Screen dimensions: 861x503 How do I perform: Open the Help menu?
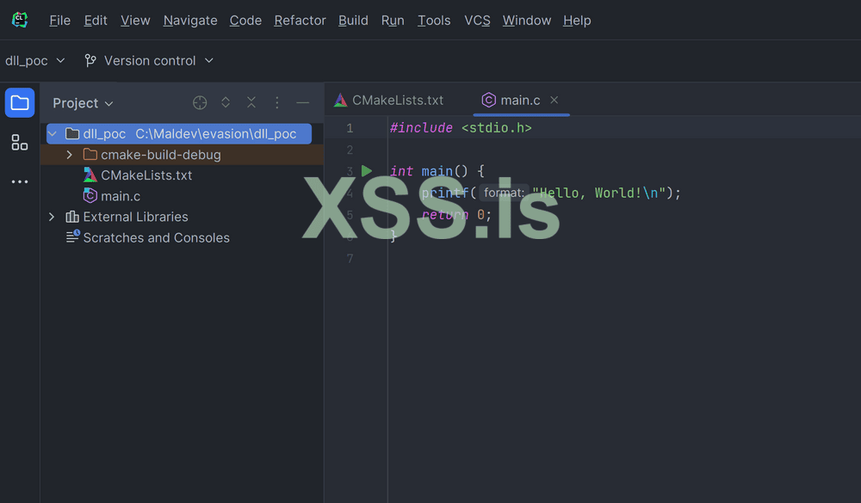coord(577,21)
